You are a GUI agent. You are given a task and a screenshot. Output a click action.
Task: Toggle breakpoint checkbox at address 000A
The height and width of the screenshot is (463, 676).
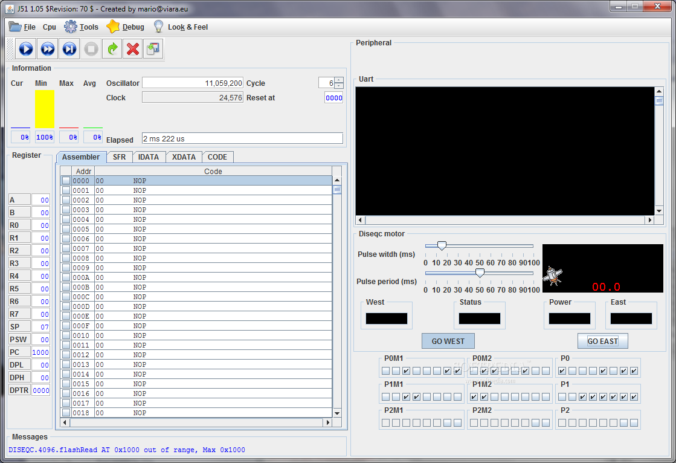point(66,277)
